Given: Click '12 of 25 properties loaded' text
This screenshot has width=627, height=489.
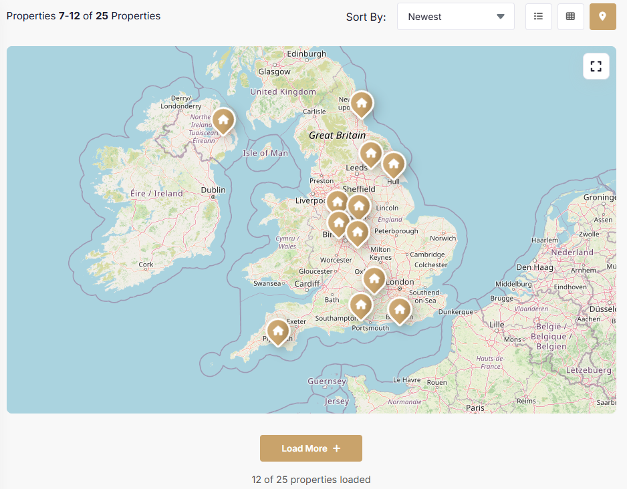Looking at the screenshot, I should pyautogui.click(x=311, y=480).
